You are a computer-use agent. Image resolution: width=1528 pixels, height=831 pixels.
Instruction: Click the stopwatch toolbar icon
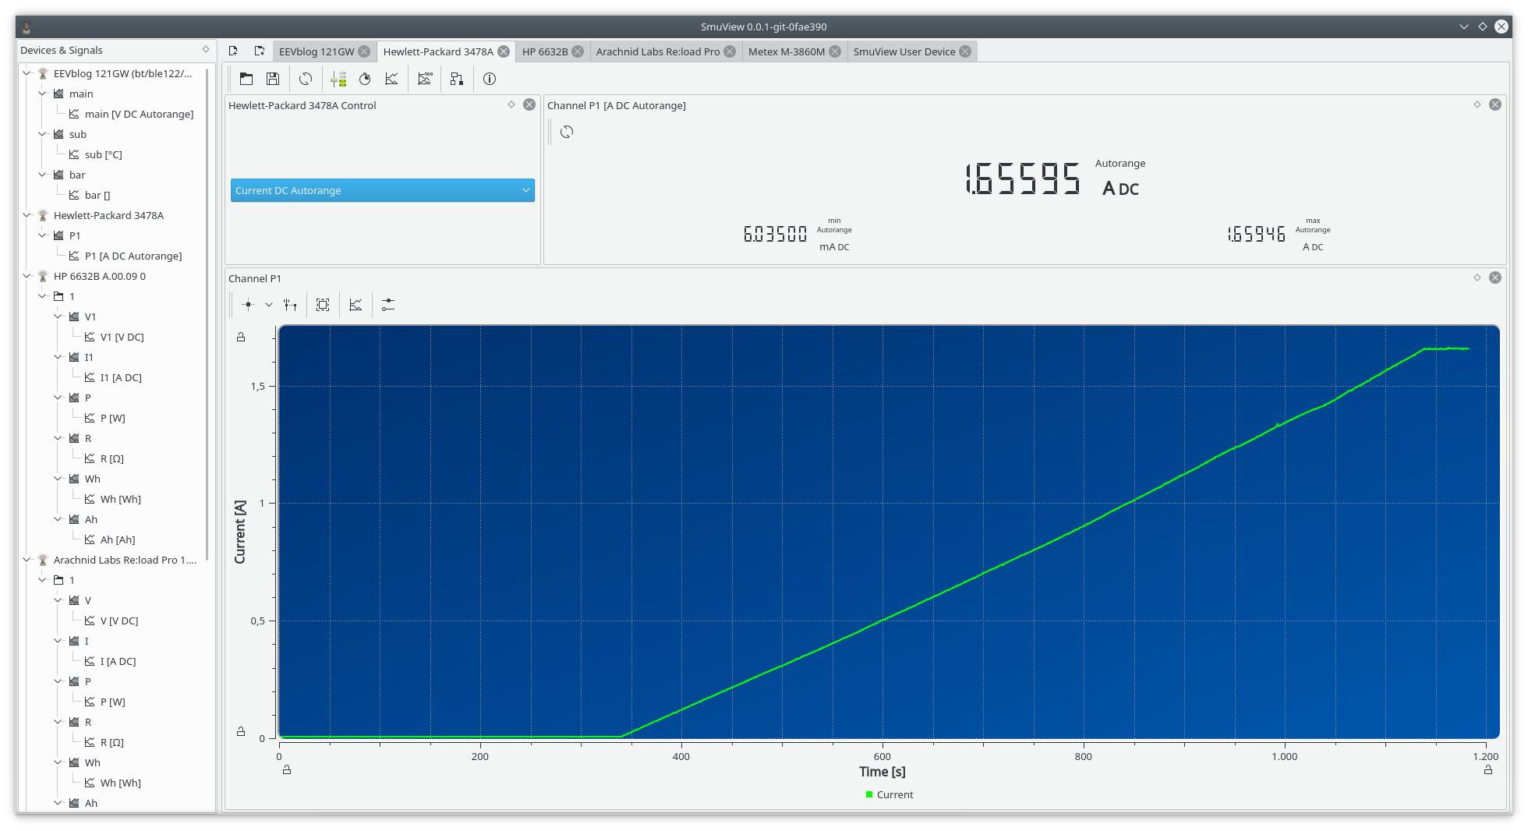coord(365,79)
